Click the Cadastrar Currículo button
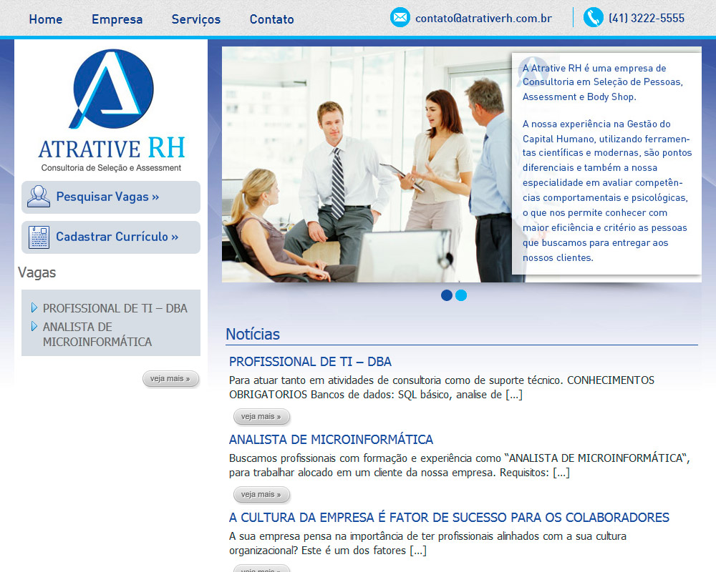716x572 pixels. [111, 237]
